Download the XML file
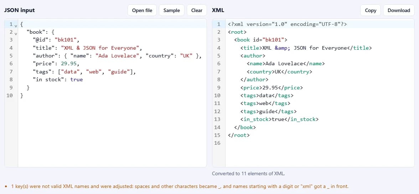This screenshot has height=194, width=419. [x=399, y=10]
